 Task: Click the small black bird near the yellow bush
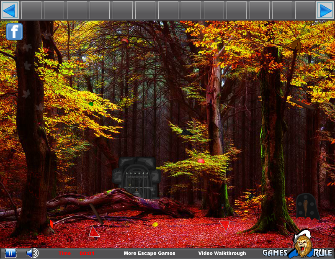click(x=251, y=196)
